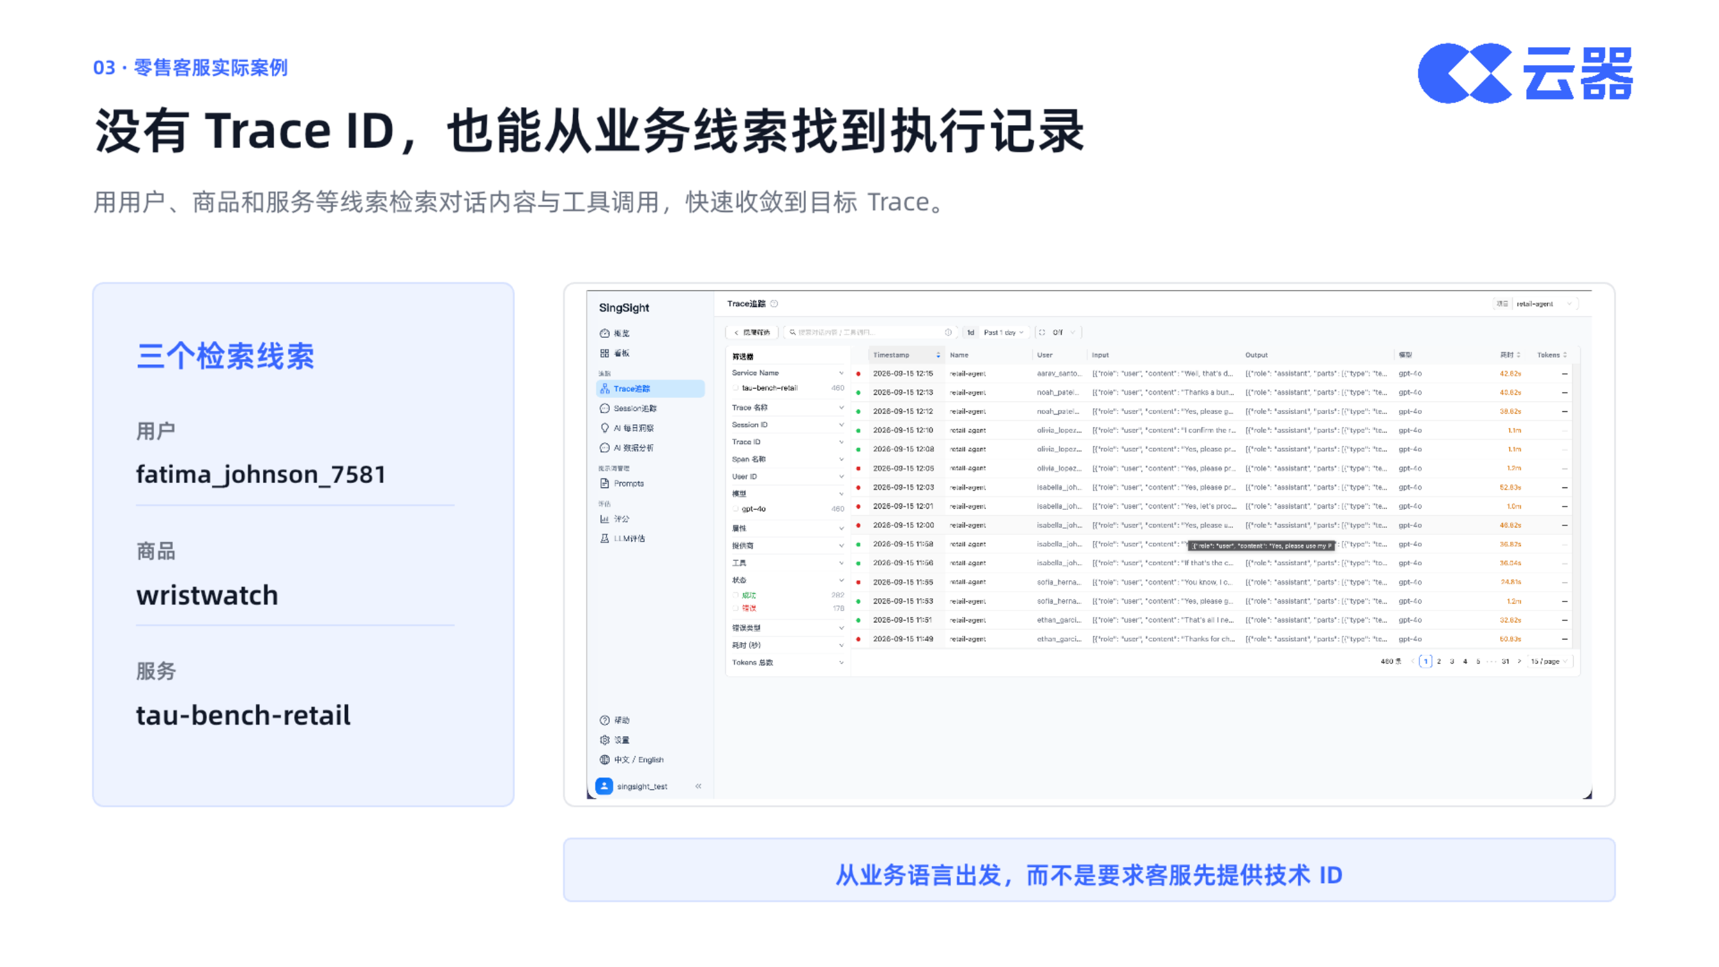Viewport: 1719px width, 967px height.
Task: Expand the Trace 名称 filter section
Action: click(788, 407)
